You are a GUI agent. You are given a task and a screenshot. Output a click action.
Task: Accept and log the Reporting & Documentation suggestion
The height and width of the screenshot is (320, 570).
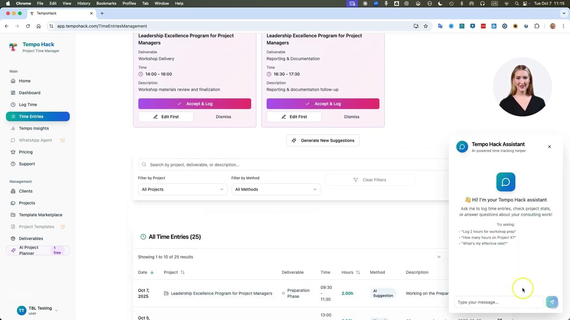(323, 104)
